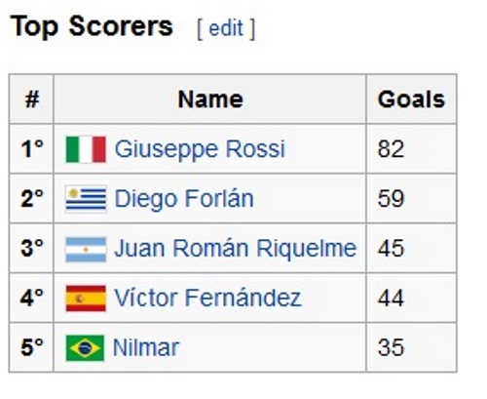487x399 pixels.
Task: Open the Nilmar player link
Action: 146,347
